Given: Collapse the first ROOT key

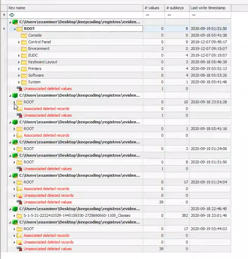Looking at the screenshot, I should pyautogui.click(x=14, y=29).
